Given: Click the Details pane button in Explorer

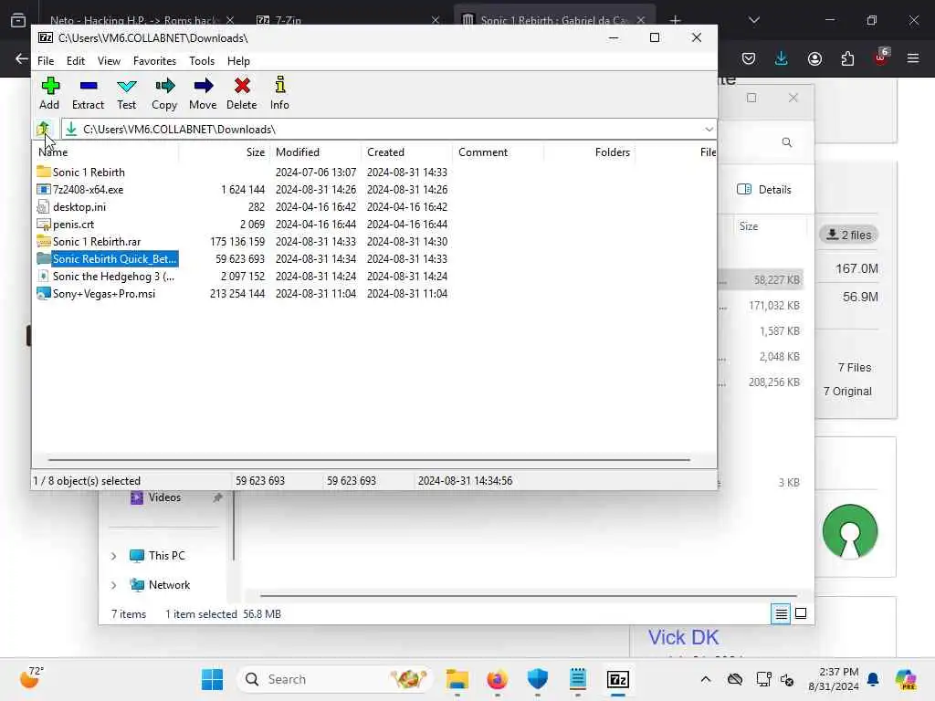Looking at the screenshot, I should point(764,190).
